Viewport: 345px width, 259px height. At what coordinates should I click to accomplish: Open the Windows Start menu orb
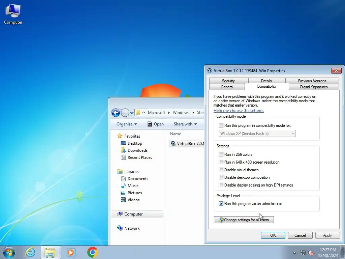pyautogui.click(x=9, y=252)
